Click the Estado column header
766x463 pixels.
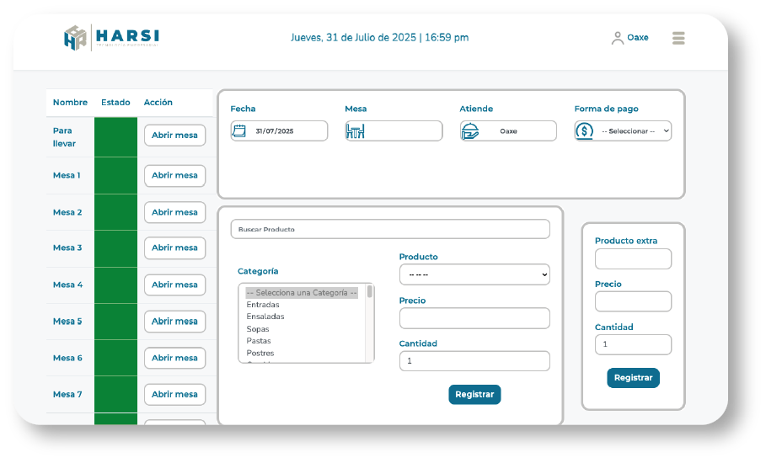tap(115, 103)
